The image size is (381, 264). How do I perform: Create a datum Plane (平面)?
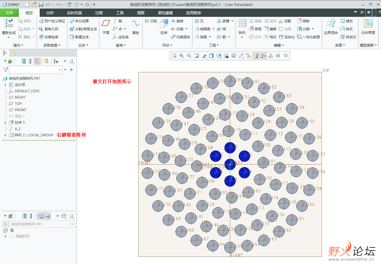point(106,27)
